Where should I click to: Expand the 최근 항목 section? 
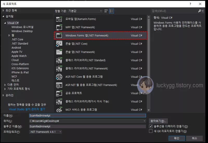pyautogui.click(x=3, y=10)
